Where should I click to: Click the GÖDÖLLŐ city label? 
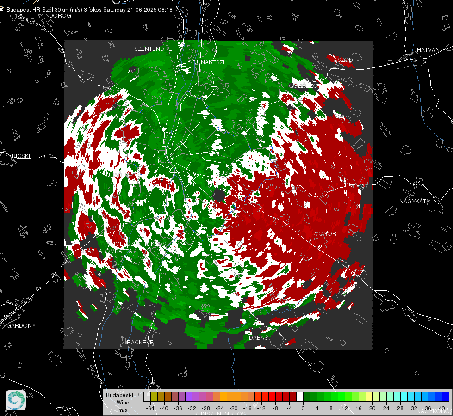pos(303,86)
